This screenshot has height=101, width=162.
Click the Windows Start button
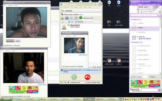point(6,99)
